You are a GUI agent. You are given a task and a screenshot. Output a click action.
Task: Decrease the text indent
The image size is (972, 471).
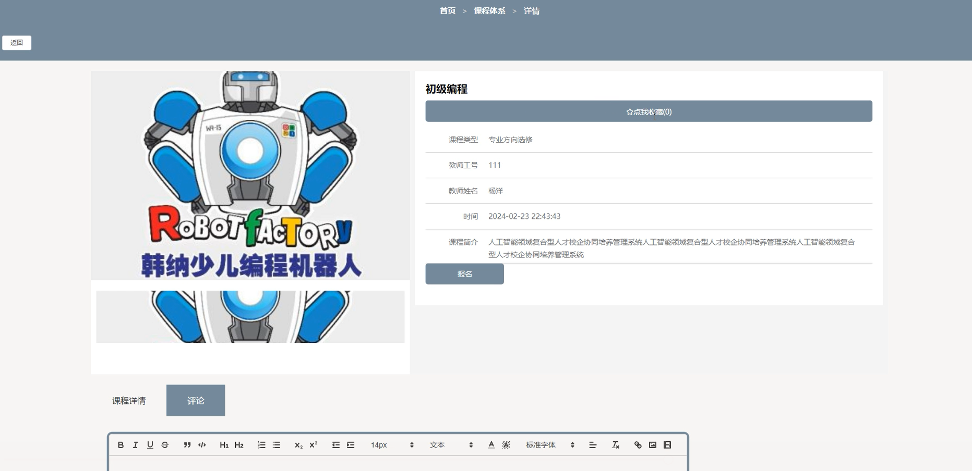[x=335, y=445]
